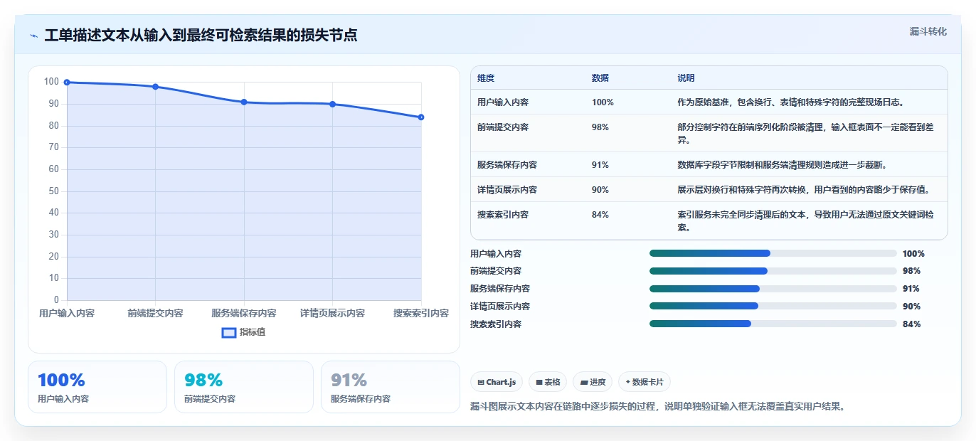Click the 90% label beside the progress bar

pos(911,307)
